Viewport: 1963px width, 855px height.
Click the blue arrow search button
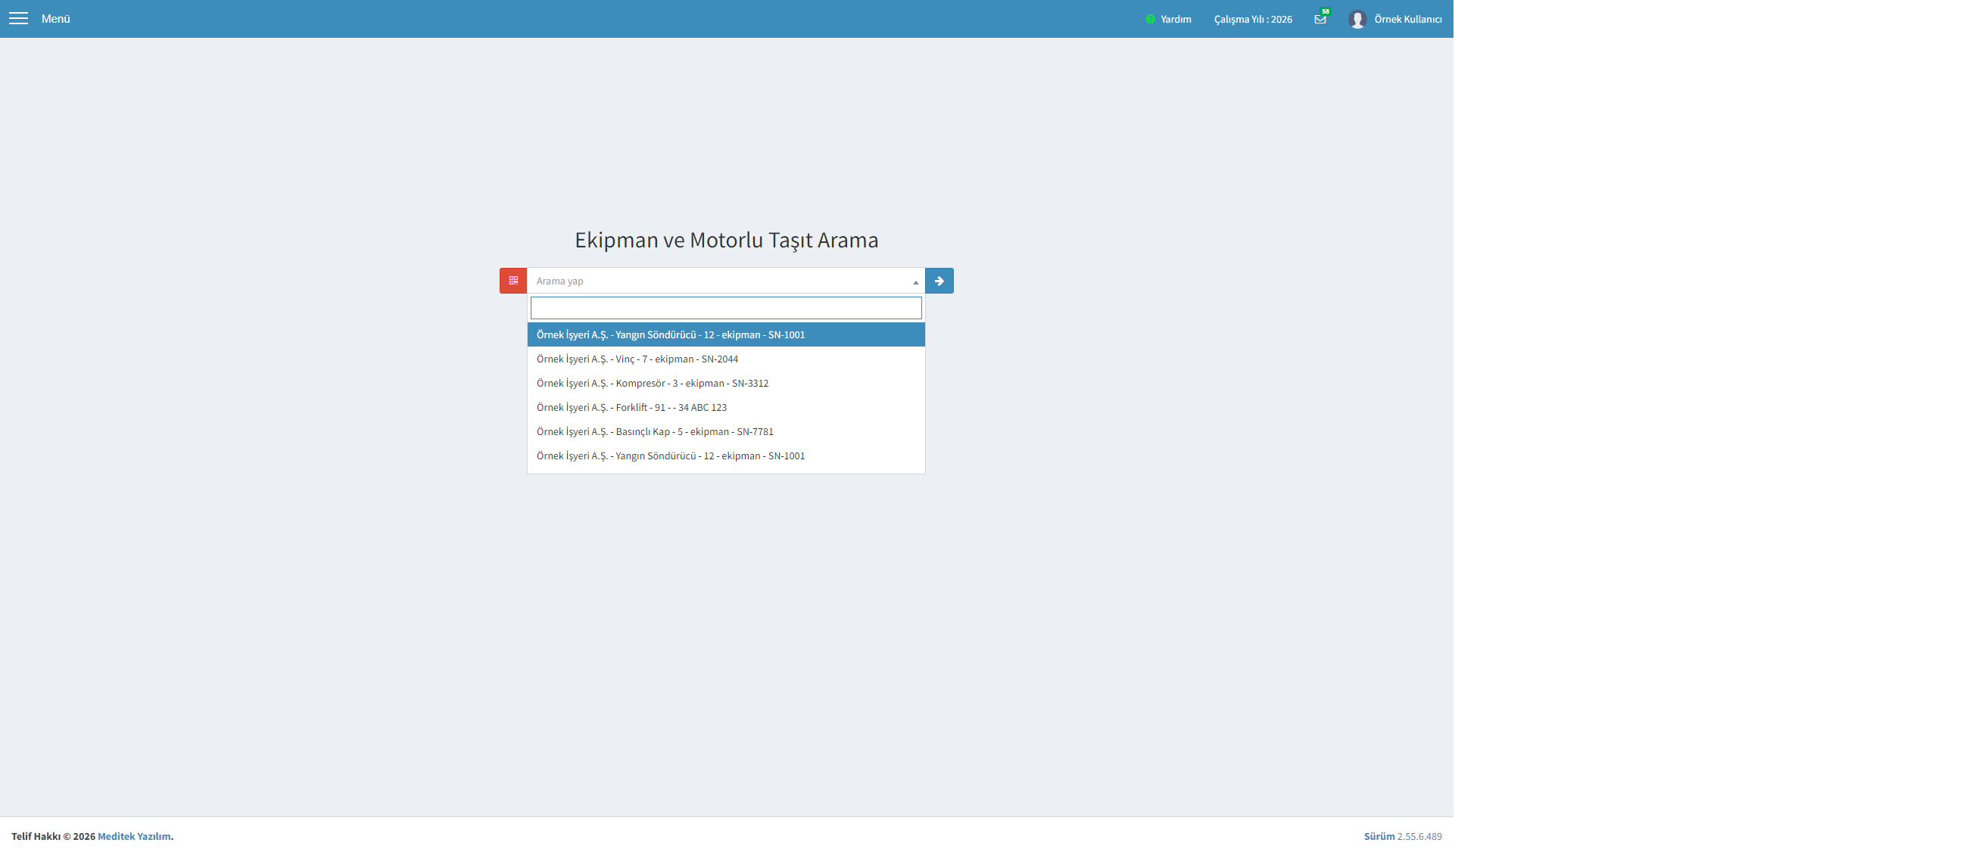point(939,280)
